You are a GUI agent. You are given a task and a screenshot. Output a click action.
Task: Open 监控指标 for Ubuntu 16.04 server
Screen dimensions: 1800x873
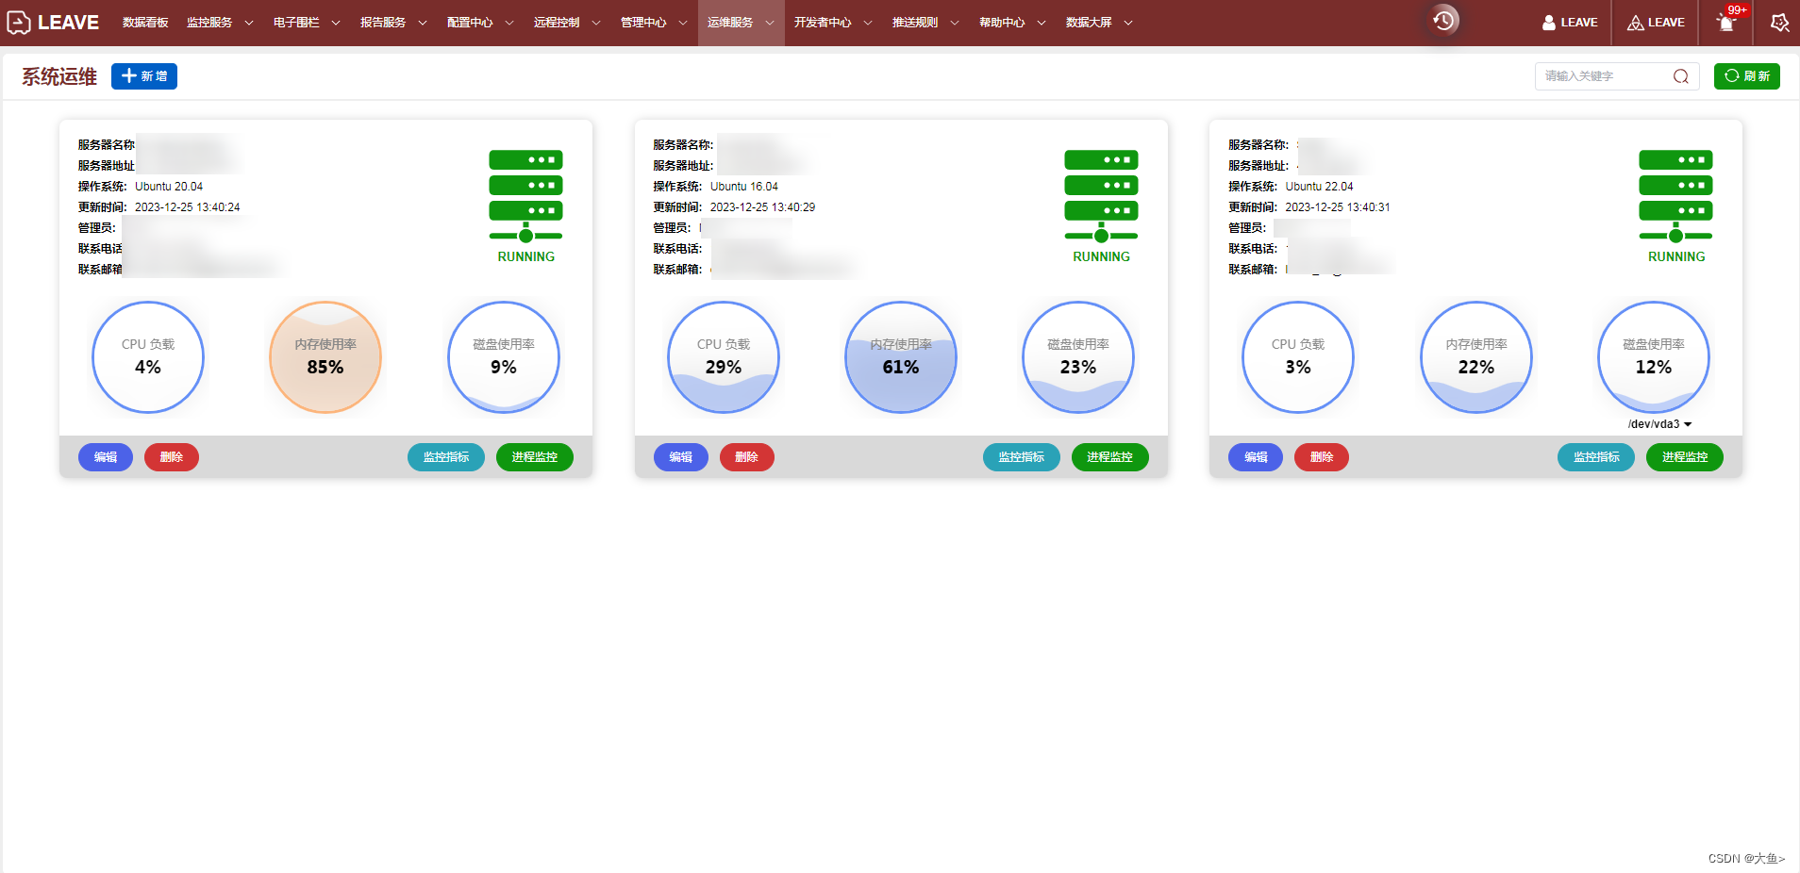[x=1022, y=457]
